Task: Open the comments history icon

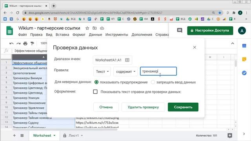Action: [180, 31]
